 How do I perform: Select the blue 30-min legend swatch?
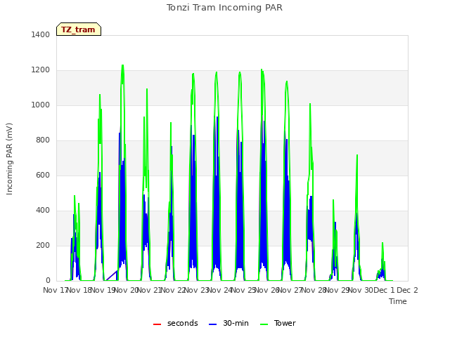pos(212,324)
